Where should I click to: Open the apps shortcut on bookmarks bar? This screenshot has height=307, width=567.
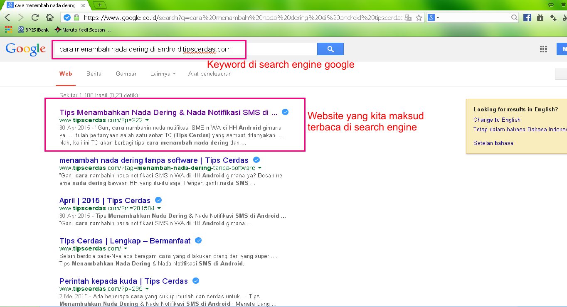(x=8, y=30)
